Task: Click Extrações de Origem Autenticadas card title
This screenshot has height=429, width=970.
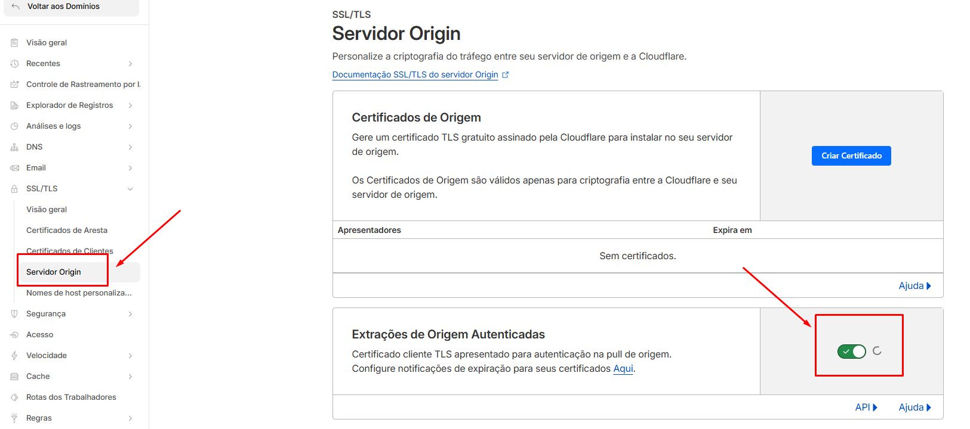Action: coord(448,334)
